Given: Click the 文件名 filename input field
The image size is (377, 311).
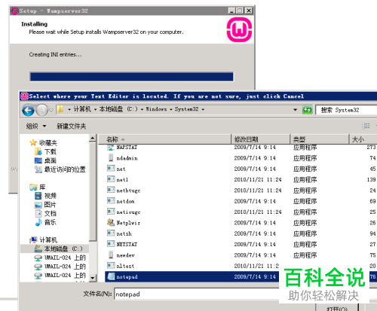Looking at the screenshot, I should pos(197,294).
